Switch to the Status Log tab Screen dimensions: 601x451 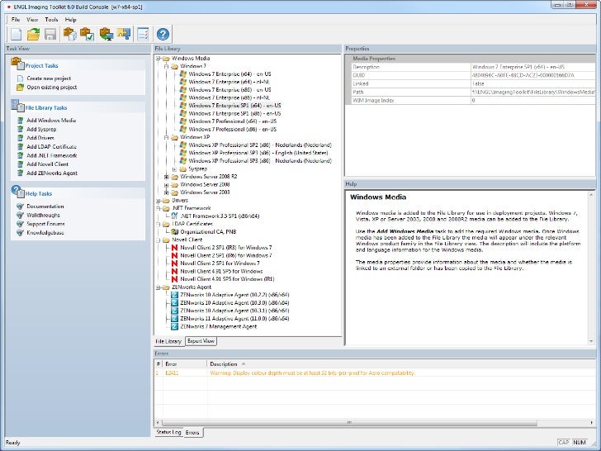(x=168, y=432)
